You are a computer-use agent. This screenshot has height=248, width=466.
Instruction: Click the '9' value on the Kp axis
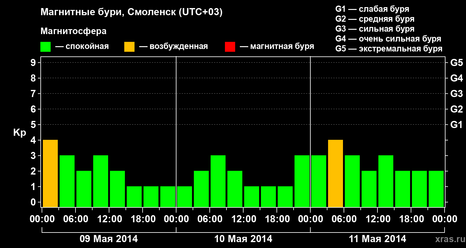tap(34, 63)
